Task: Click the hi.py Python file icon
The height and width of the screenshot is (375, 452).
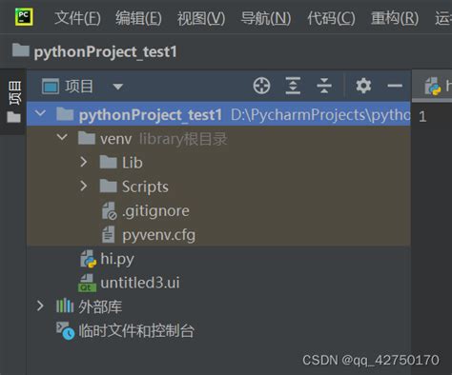Action: [x=88, y=259]
